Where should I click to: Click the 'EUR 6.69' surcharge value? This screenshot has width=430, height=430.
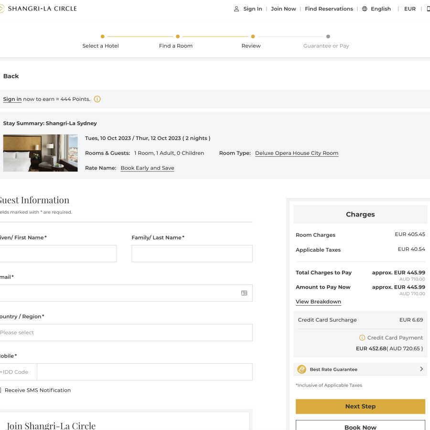pyautogui.click(x=411, y=320)
